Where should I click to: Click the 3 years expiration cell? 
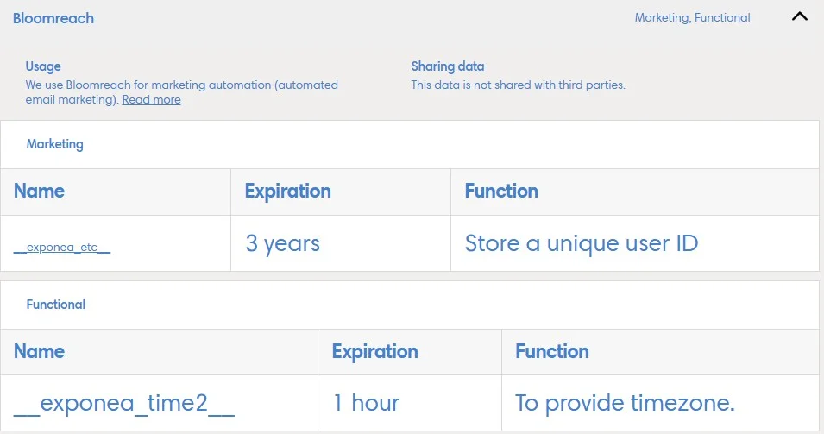341,243
